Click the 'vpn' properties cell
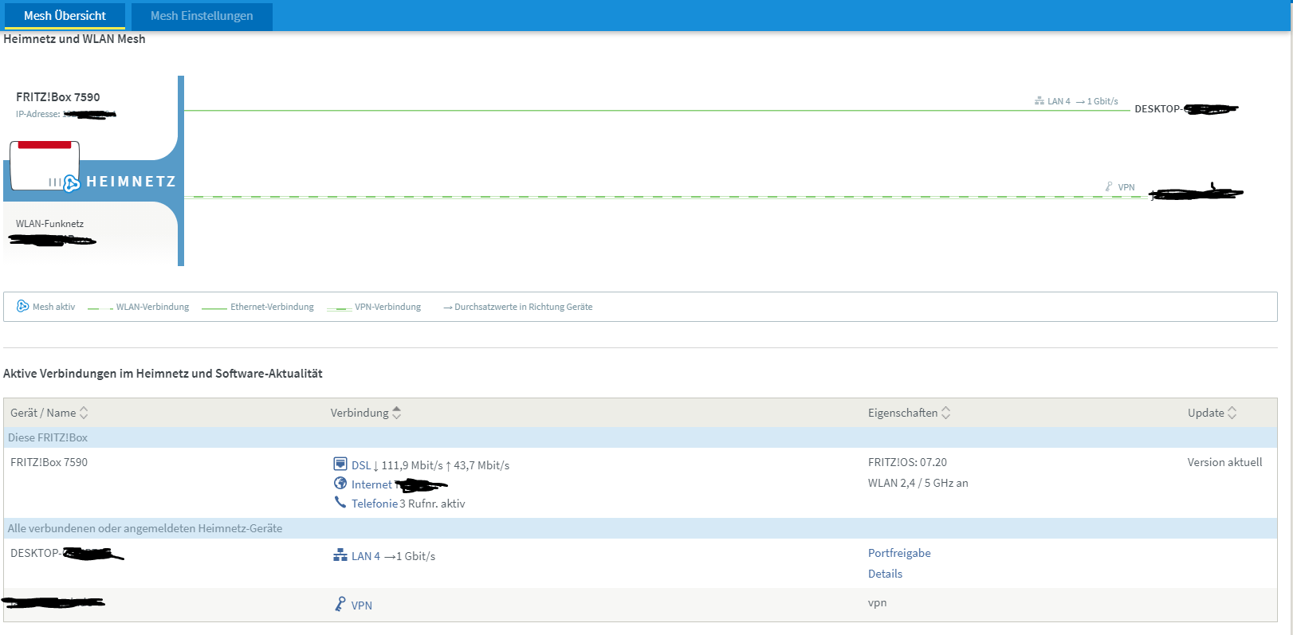 pos(877,603)
